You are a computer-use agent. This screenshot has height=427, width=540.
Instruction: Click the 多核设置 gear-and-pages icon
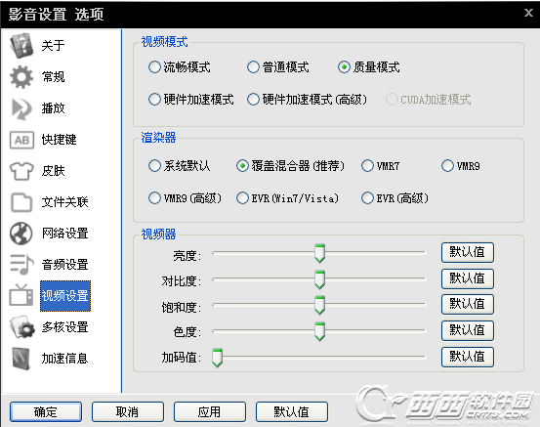(x=22, y=326)
